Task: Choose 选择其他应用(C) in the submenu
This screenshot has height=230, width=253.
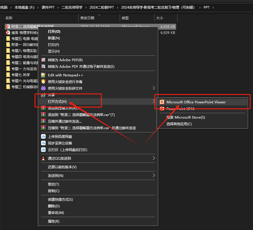Action: pos(179,124)
